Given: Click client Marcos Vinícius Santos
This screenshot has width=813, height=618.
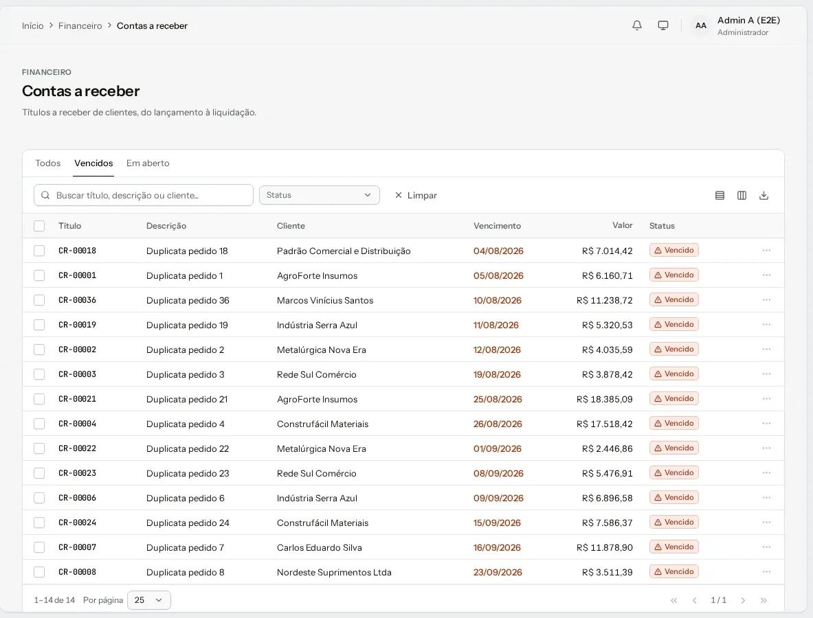Looking at the screenshot, I should click(x=324, y=301).
